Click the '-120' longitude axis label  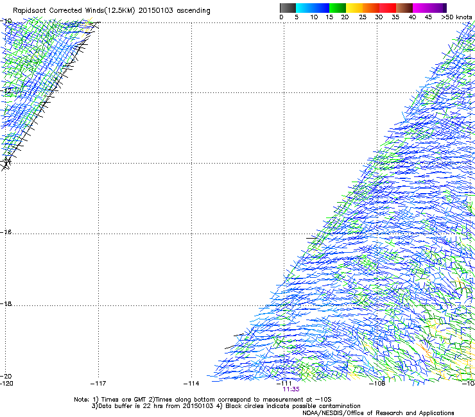pyautogui.click(x=6, y=384)
